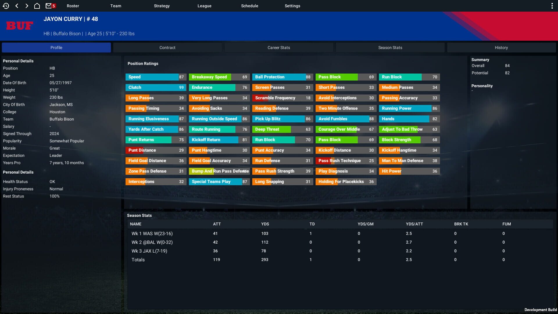Select the Wk 1 WAS game row
Screen dimensions: 558x314
click(152, 233)
